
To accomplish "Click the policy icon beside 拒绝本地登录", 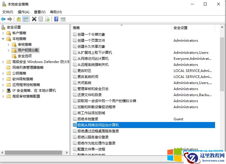I will [75, 119].
